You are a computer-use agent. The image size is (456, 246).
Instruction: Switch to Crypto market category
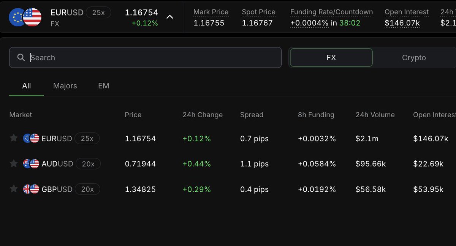[414, 58]
